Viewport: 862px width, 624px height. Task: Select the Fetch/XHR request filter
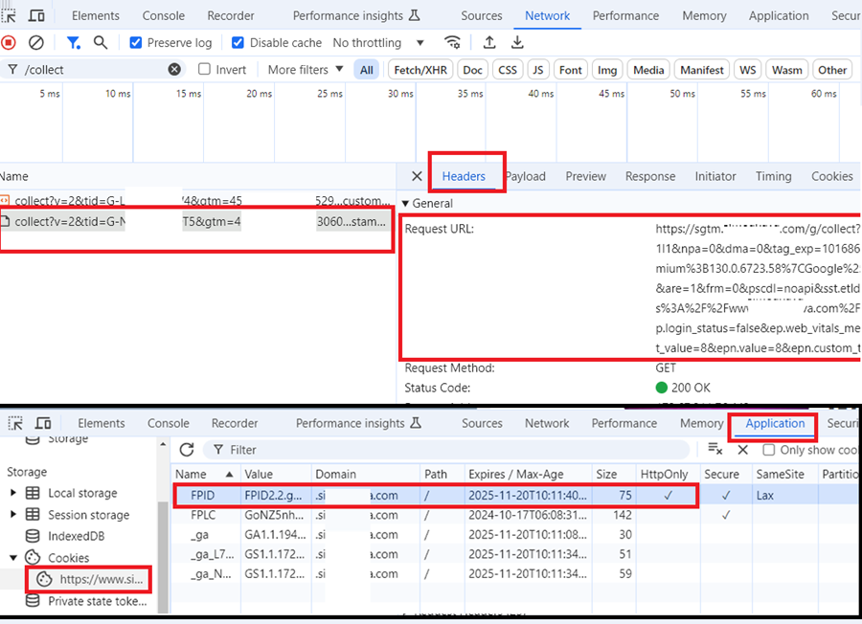(420, 68)
